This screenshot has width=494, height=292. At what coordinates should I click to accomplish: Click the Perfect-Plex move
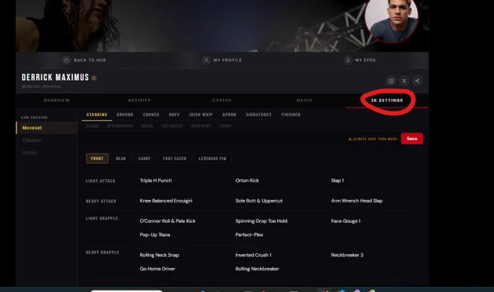coord(249,235)
